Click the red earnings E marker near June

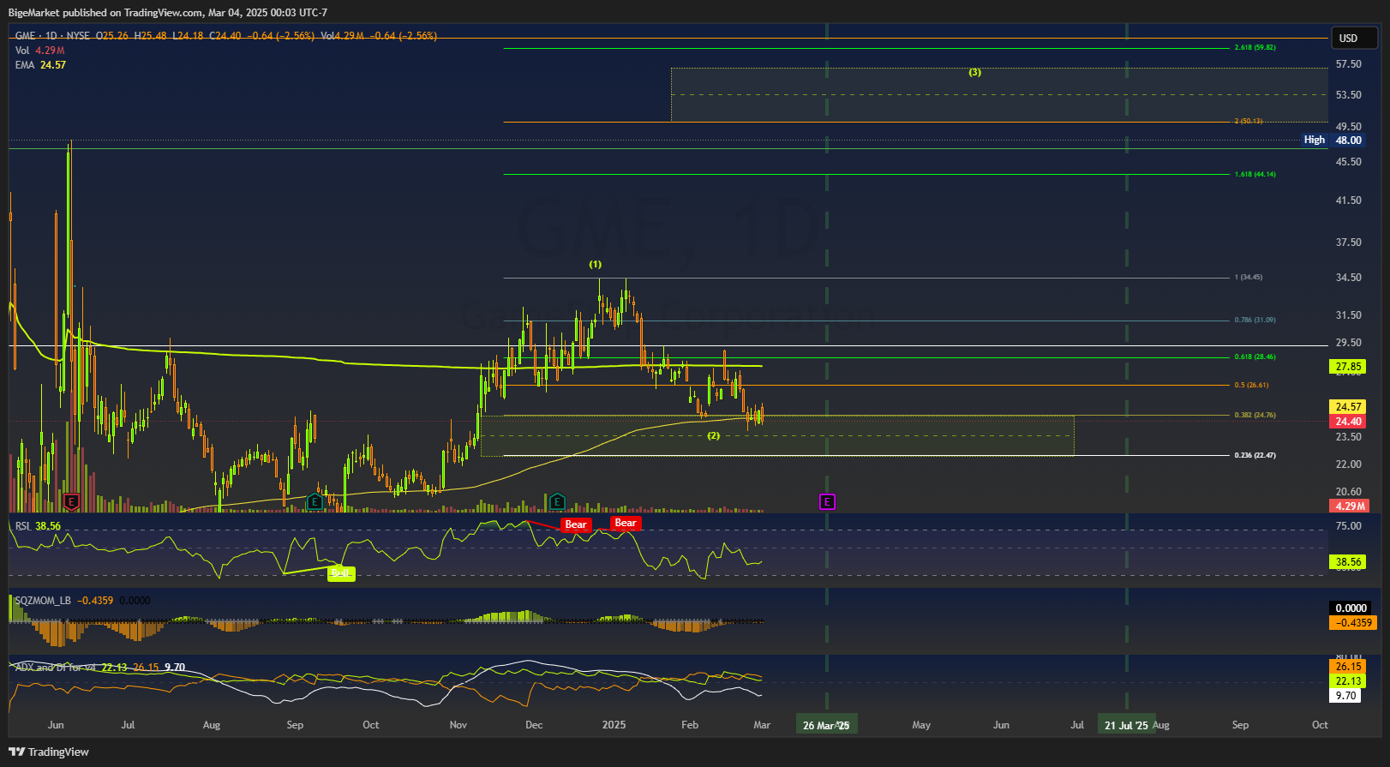(x=71, y=501)
